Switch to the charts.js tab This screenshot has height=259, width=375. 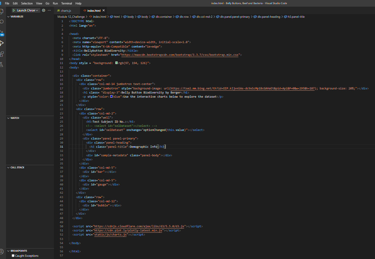(66, 10)
